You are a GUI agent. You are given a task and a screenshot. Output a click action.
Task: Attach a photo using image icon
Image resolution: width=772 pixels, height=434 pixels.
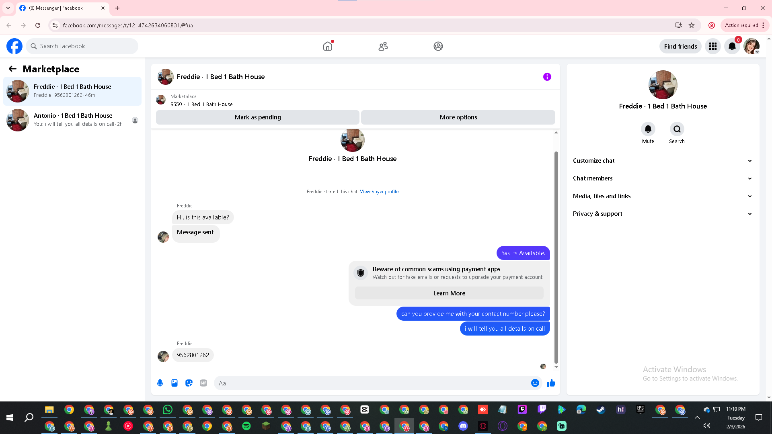click(x=175, y=383)
